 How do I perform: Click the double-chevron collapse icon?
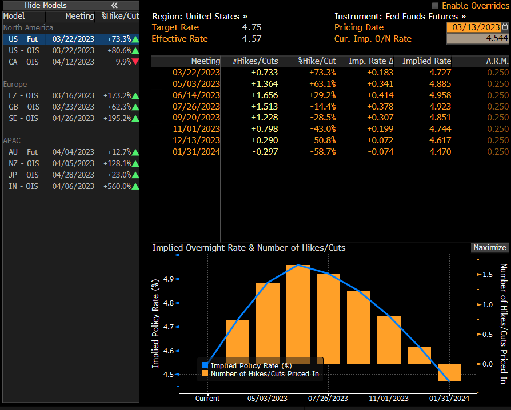114,5
